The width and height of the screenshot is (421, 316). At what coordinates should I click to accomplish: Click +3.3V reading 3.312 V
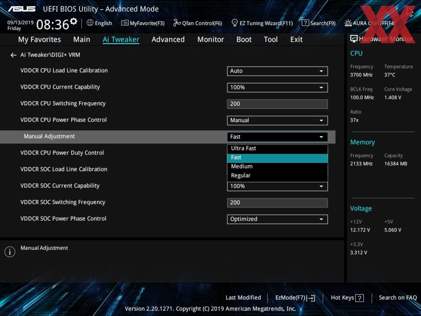pos(358,252)
